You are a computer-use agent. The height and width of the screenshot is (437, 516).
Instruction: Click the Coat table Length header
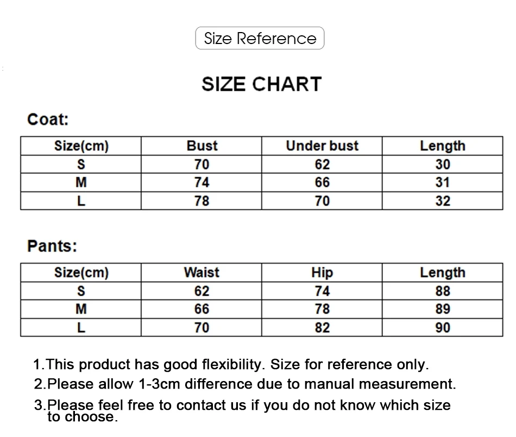[x=443, y=146]
